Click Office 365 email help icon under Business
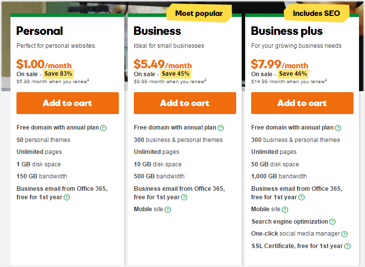This screenshot has width=365, height=267. point(184,197)
